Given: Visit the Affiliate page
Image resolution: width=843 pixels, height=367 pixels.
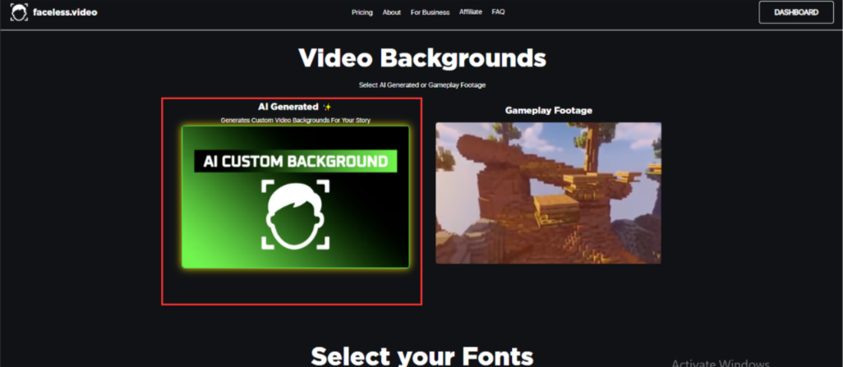Looking at the screenshot, I should coord(471,11).
